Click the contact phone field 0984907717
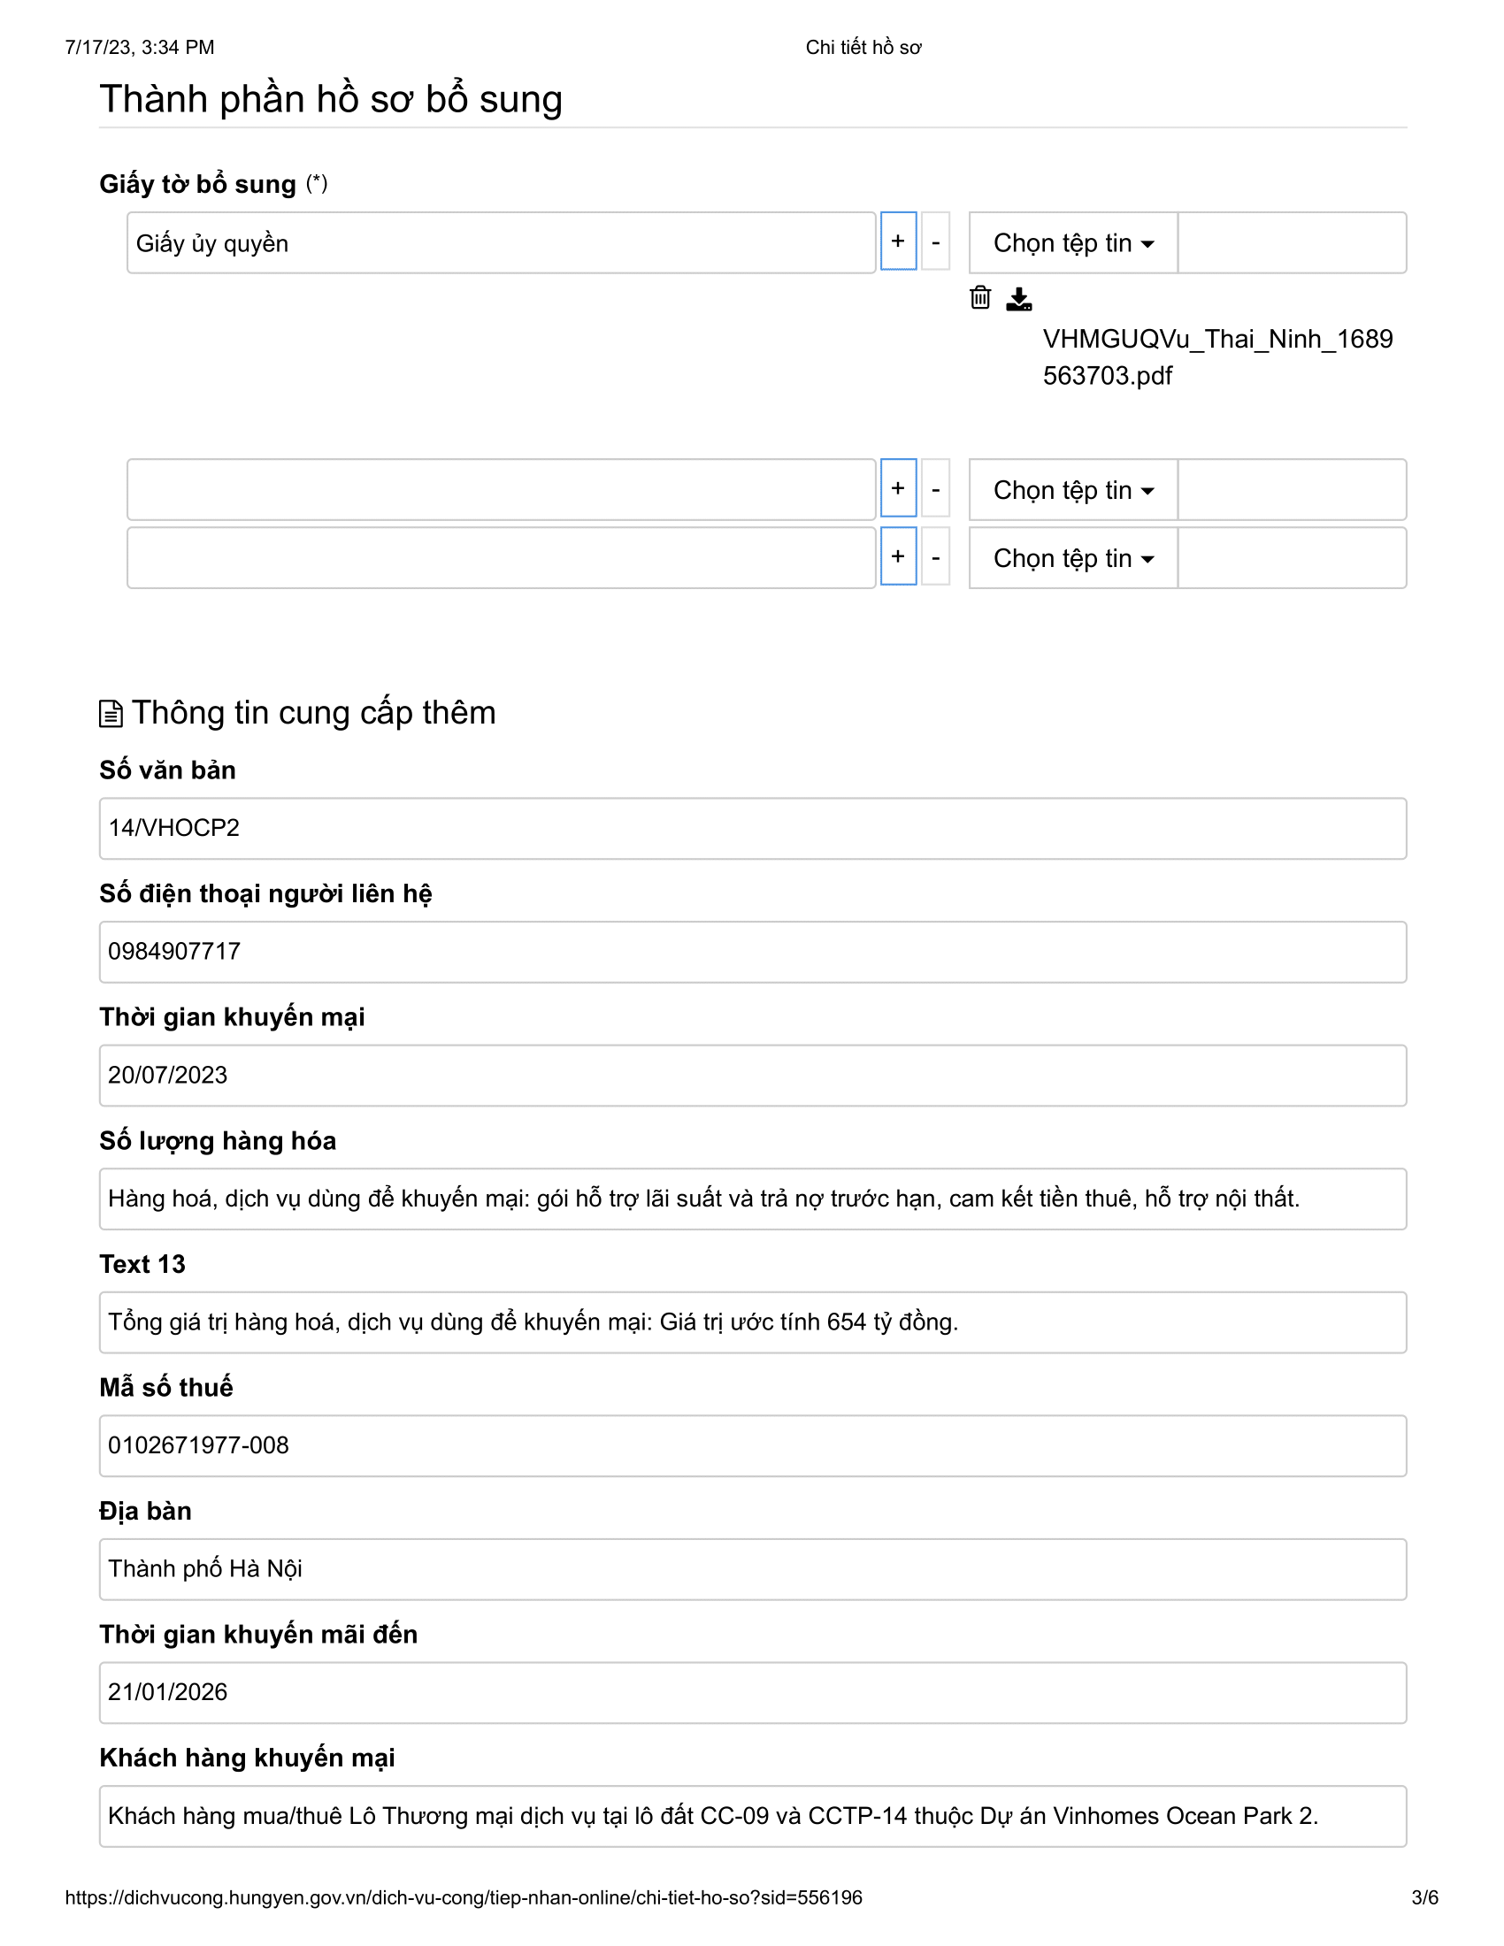 coord(753,952)
